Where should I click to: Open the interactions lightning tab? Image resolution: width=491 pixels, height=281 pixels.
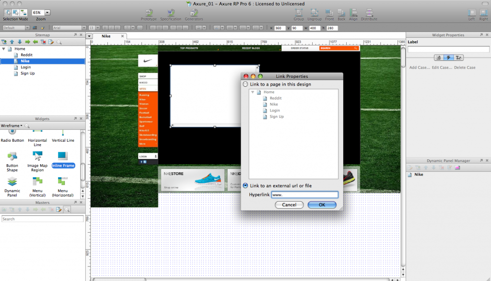[448, 57]
